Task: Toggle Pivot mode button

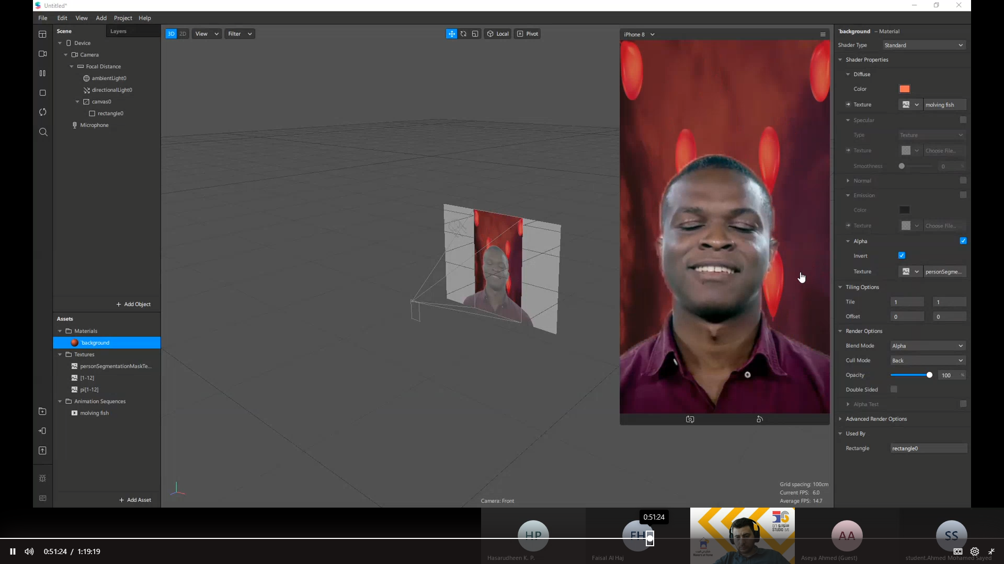Action: click(527, 34)
